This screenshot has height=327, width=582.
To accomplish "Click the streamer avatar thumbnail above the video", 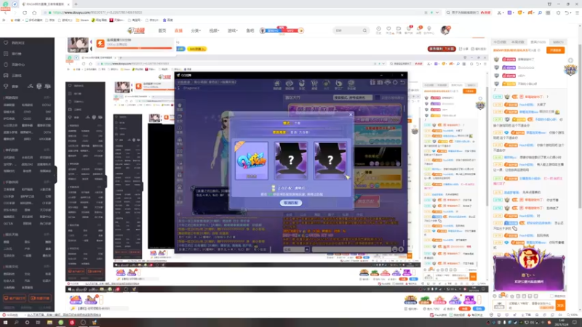I will [x=78, y=44].
